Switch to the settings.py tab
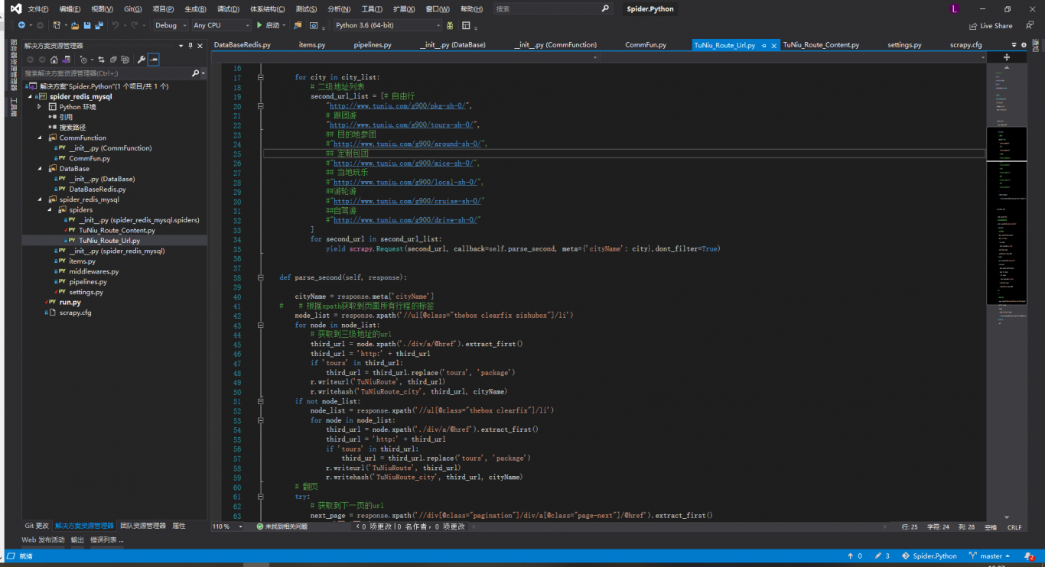The height and width of the screenshot is (567, 1045). coord(904,45)
